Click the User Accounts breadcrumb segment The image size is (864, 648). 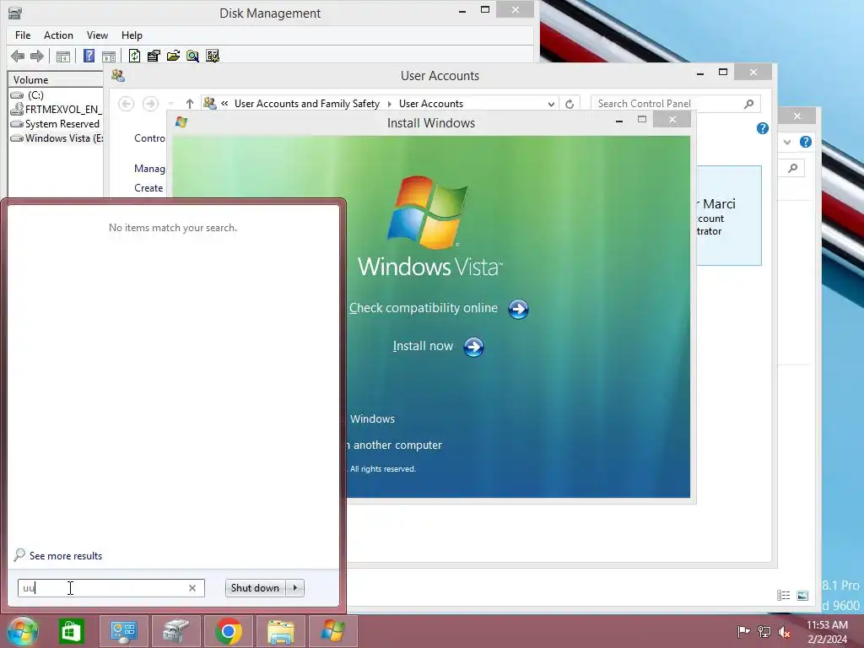coord(431,104)
